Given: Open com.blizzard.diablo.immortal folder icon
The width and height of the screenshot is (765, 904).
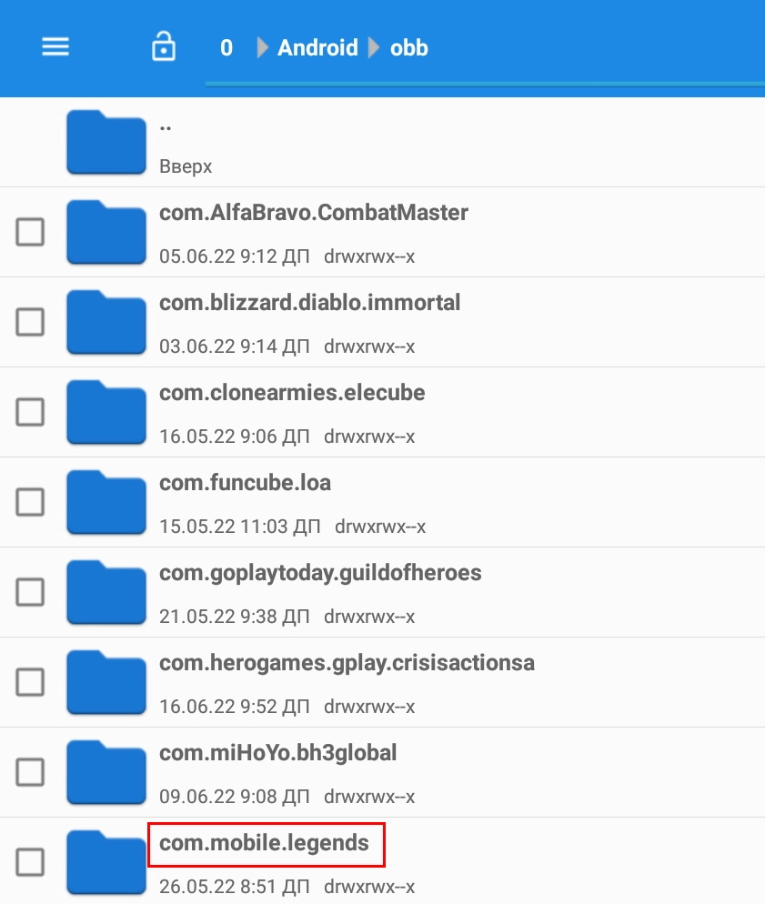Looking at the screenshot, I should tap(106, 322).
